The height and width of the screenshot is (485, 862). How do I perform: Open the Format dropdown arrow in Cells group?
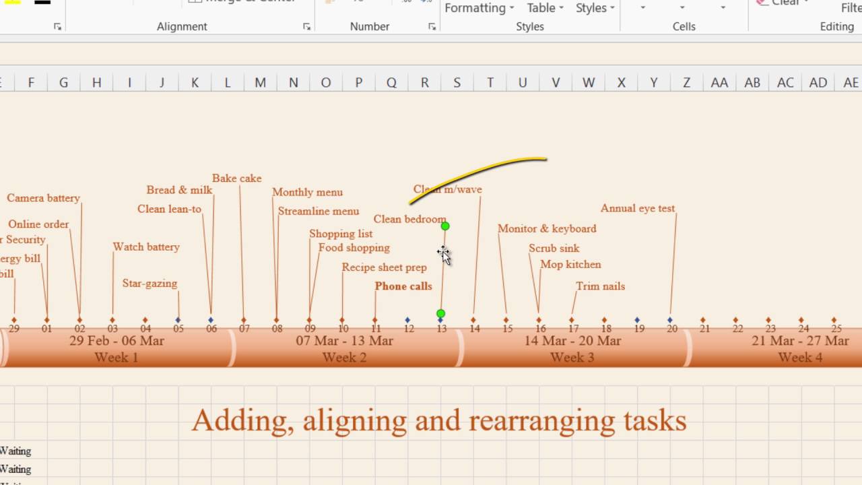click(x=723, y=8)
